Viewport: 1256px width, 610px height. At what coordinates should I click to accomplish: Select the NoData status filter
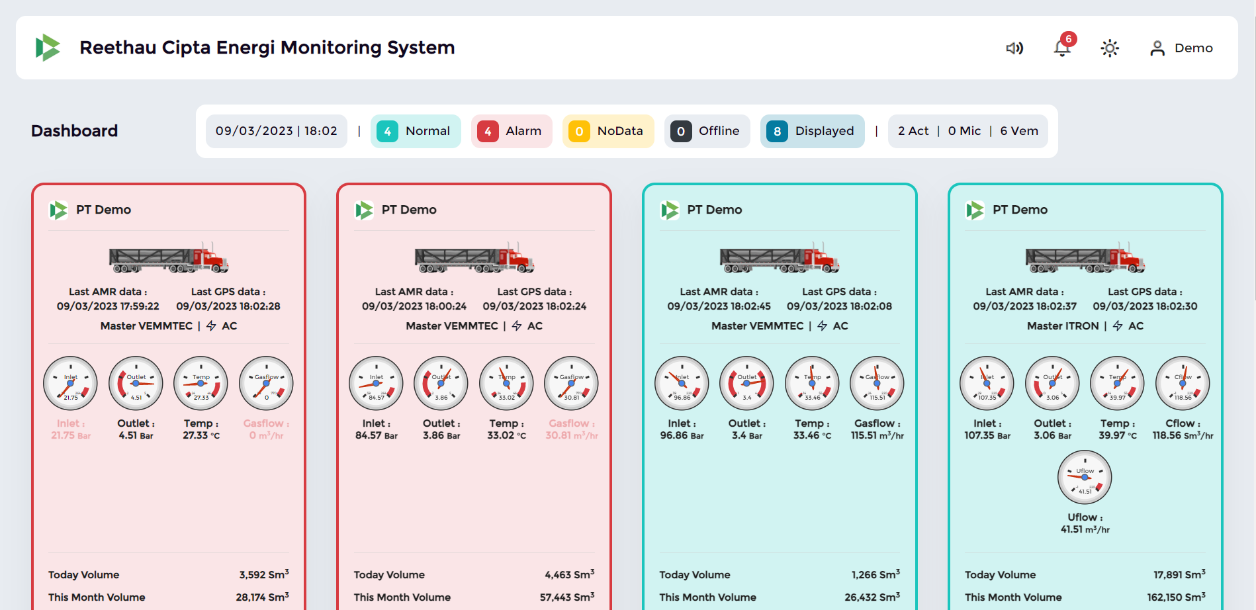click(x=607, y=131)
